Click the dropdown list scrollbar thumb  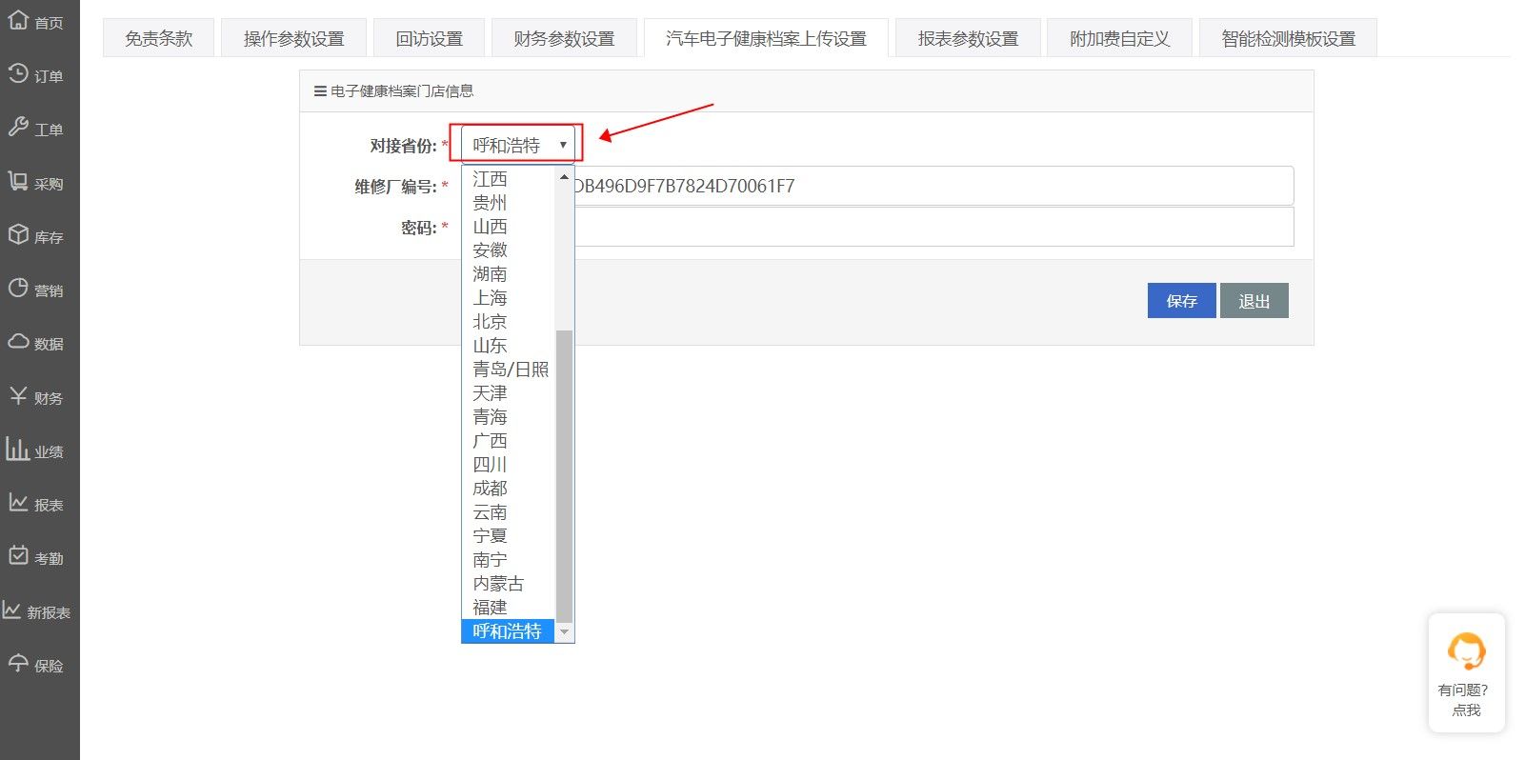(x=564, y=475)
